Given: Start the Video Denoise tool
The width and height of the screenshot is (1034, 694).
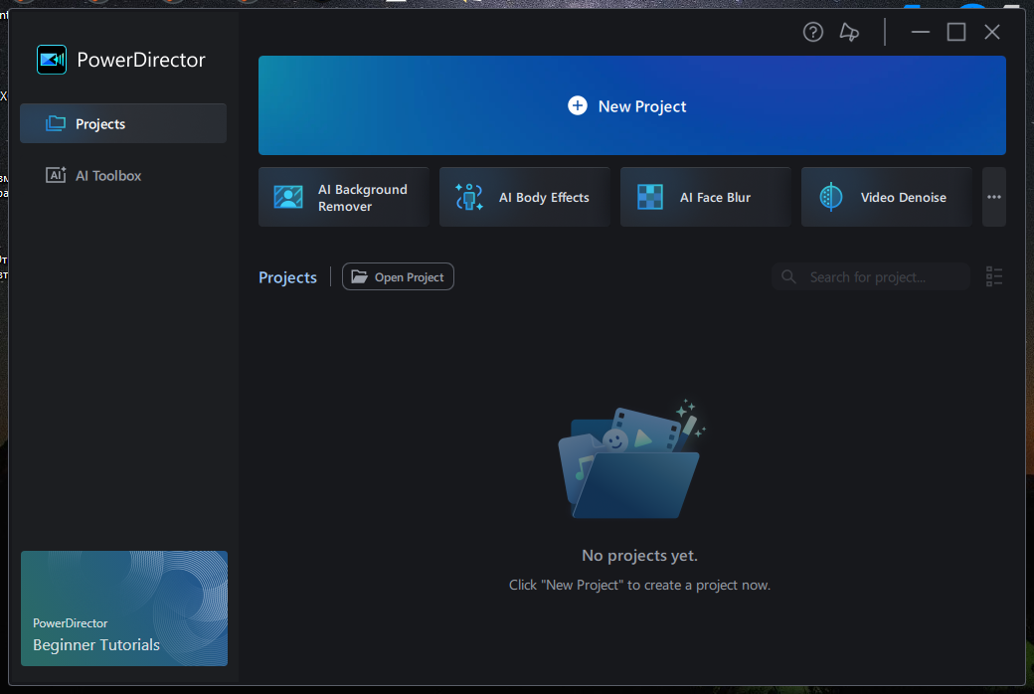Looking at the screenshot, I should [x=886, y=197].
